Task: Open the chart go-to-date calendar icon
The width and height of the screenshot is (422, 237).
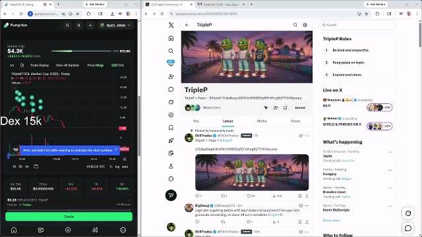Action: pos(36,167)
